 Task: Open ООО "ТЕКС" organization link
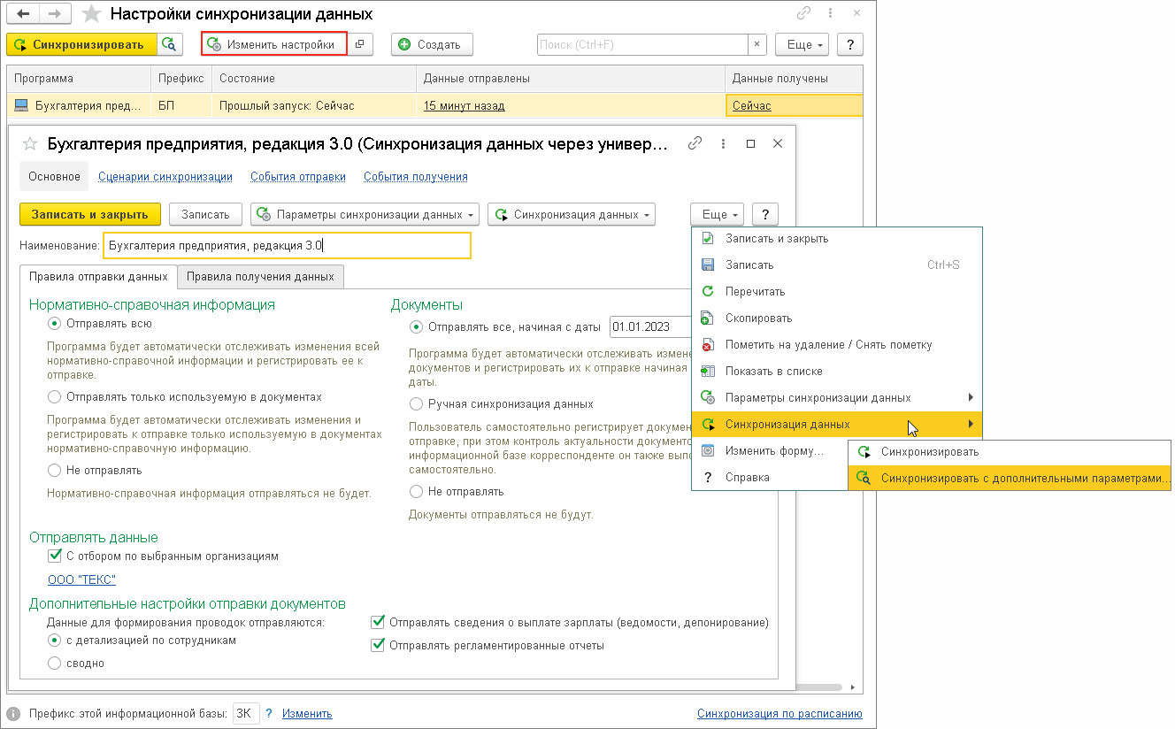81,579
